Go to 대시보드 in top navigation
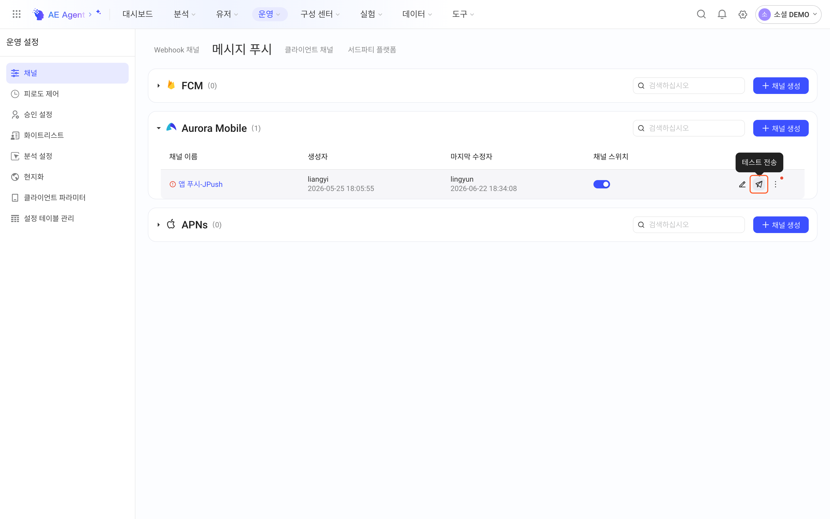 click(137, 14)
